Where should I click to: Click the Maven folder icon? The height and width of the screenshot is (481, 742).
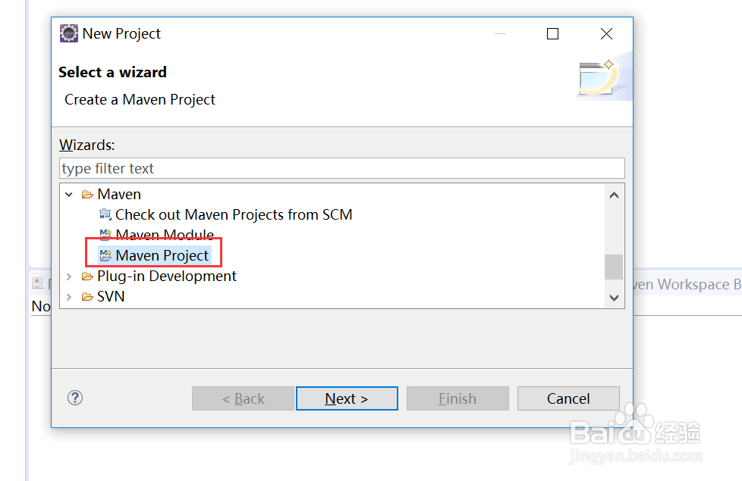[x=87, y=195]
